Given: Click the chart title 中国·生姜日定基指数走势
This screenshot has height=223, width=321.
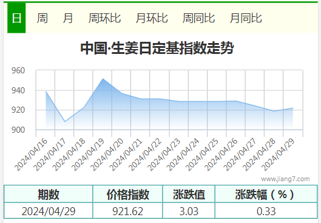Looking at the screenshot, I should tap(157, 48).
